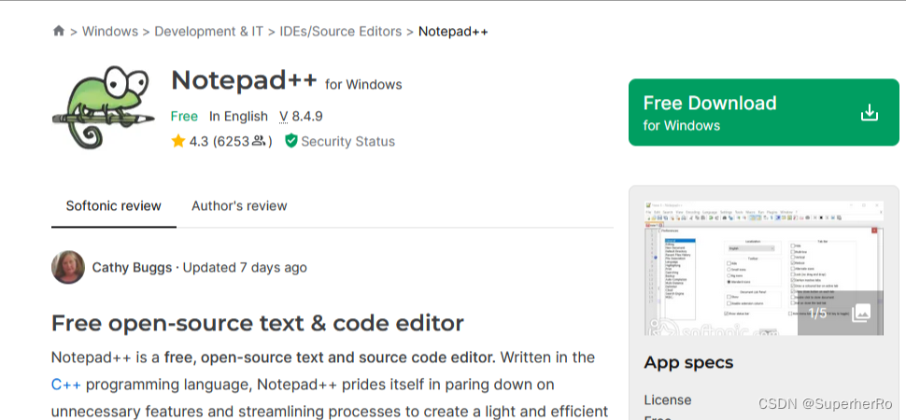Click the Notepad++ page title
The height and width of the screenshot is (420, 906).
pos(244,80)
